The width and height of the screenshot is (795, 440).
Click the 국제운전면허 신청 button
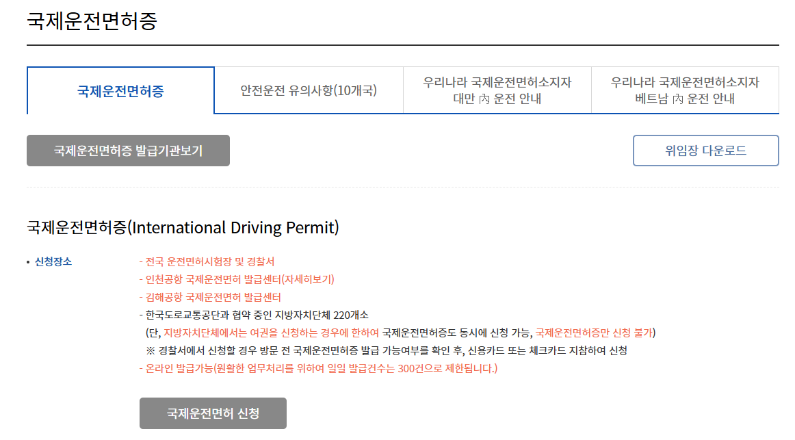click(213, 413)
